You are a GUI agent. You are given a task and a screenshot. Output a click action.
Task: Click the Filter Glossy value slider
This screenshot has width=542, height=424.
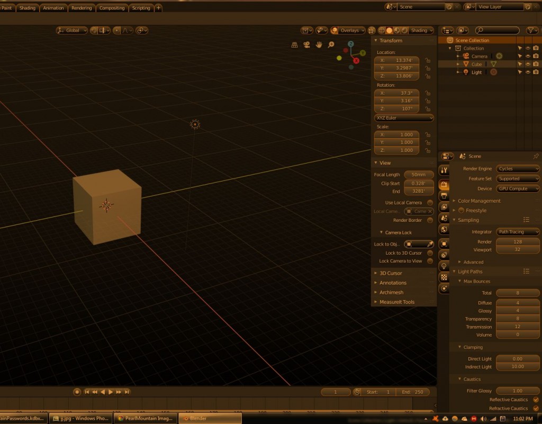tap(518, 391)
